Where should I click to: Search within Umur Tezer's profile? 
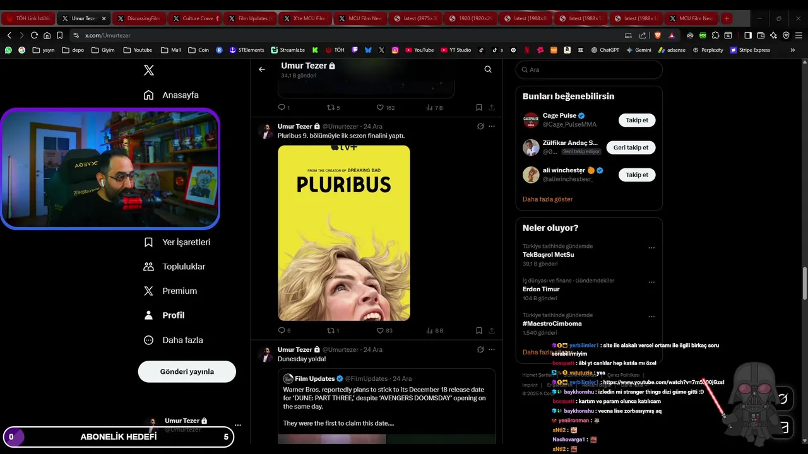488,69
